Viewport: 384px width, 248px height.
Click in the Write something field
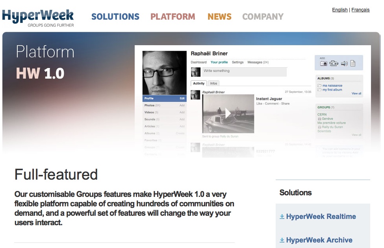(245, 72)
